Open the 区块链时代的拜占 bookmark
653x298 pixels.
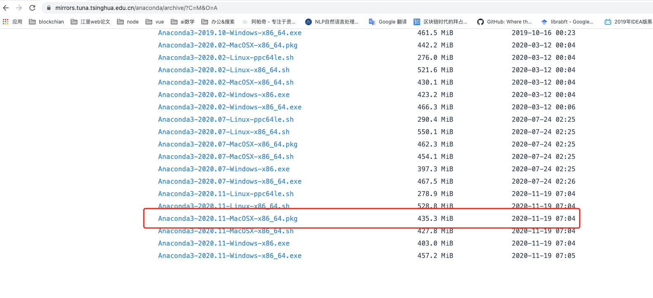[x=440, y=22]
